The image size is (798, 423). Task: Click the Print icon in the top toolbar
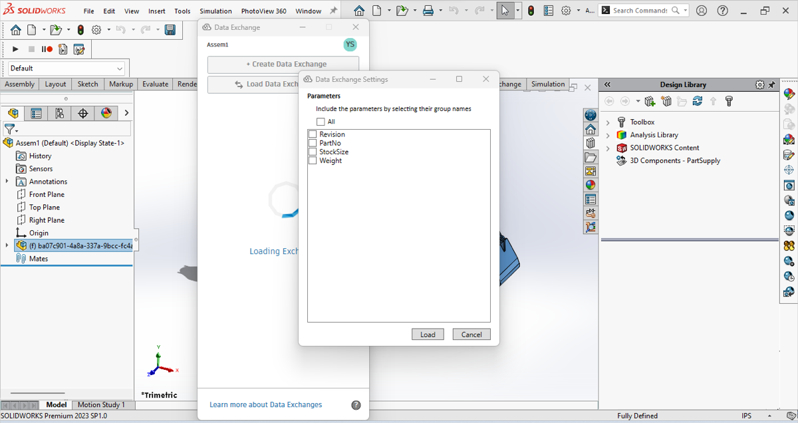(x=428, y=11)
